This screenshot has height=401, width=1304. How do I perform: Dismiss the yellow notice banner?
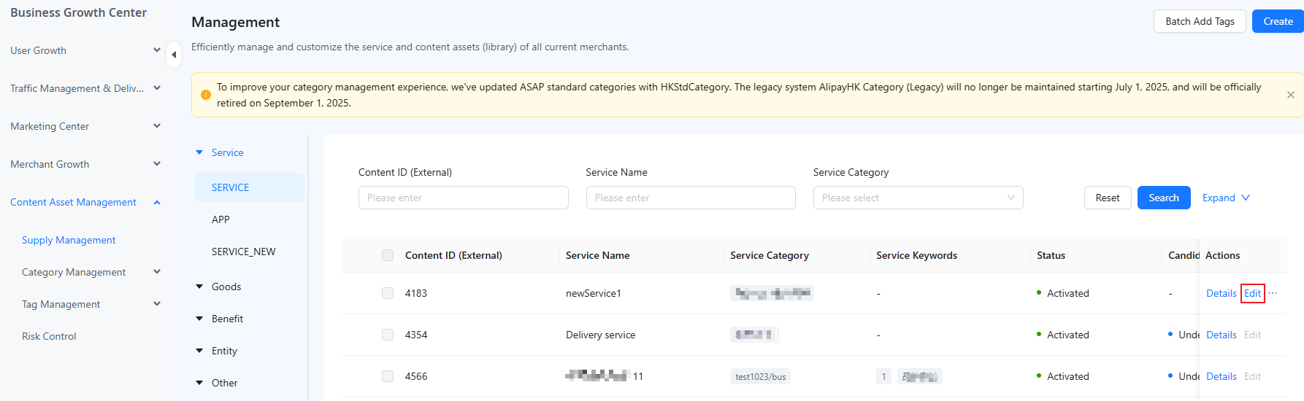(1290, 95)
